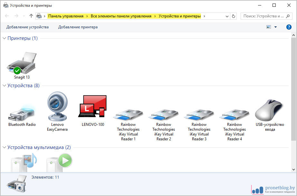297x196 pixels.
Task: Click Добавление устройства button
Action: click(27, 27)
